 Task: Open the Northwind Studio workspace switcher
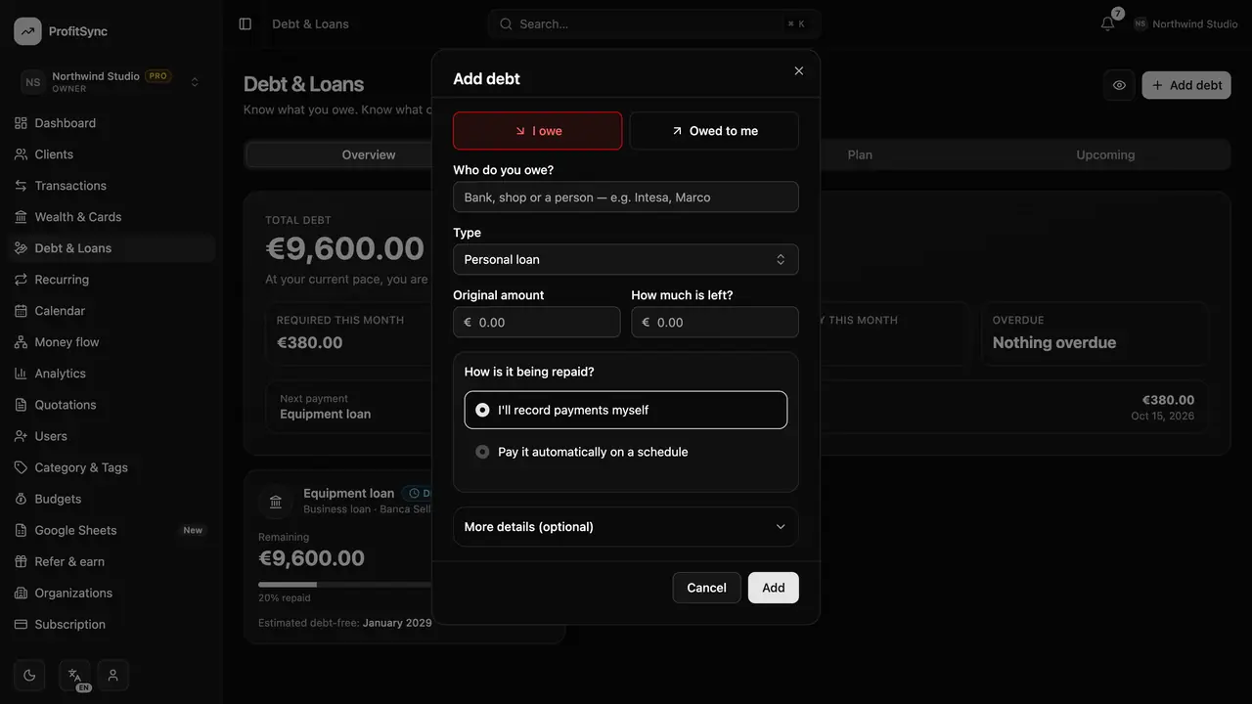point(111,82)
